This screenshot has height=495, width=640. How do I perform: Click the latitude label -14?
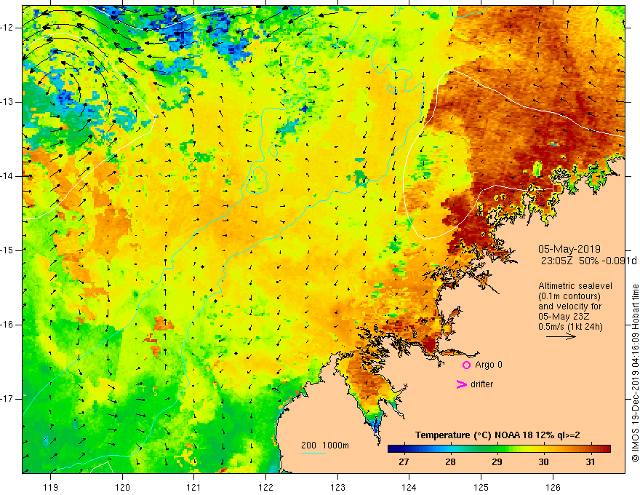point(7,176)
